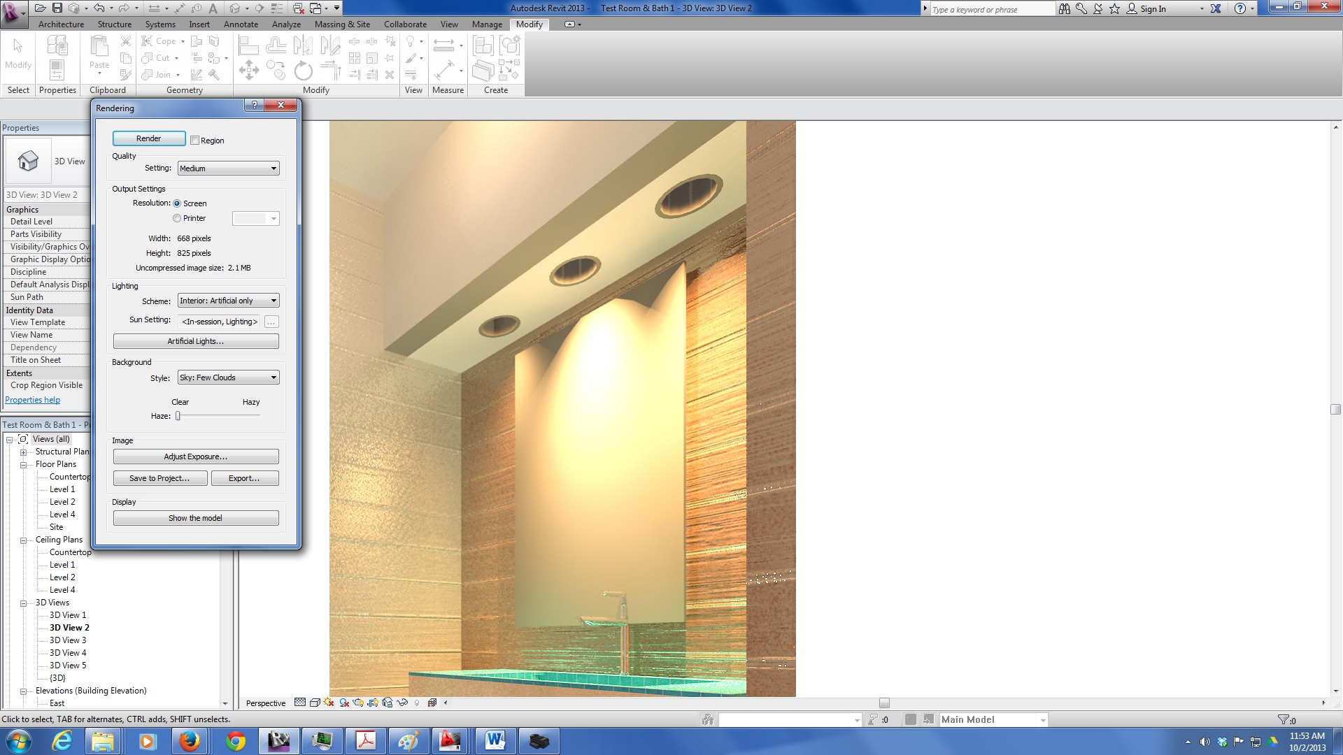Open the Quality Setting dropdown showing Medium
Viewport: 1343px width, 755px height.
[228, 168]
